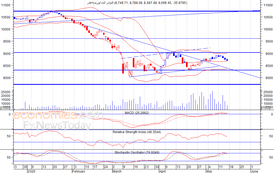Click the 'Relative Strength Index (48.3544)' label

(x=137, y=132)
